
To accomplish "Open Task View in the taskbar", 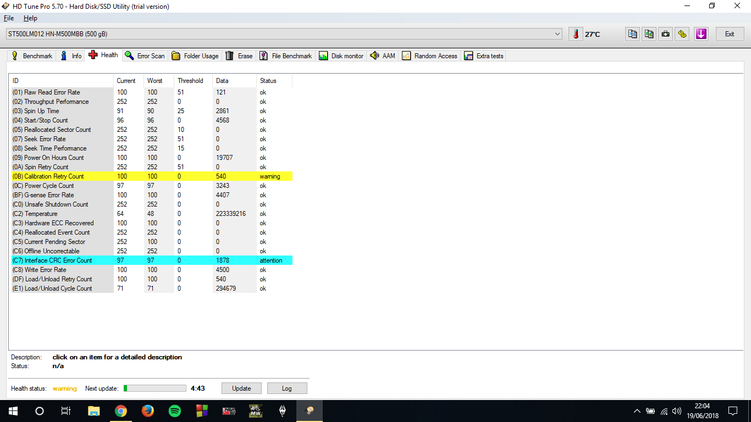I will [x=66, y=411].
